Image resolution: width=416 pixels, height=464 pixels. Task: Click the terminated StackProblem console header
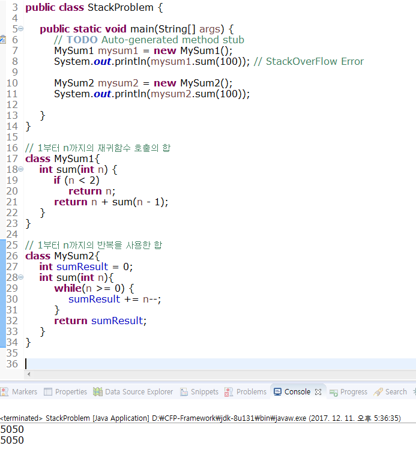[200, 418]
